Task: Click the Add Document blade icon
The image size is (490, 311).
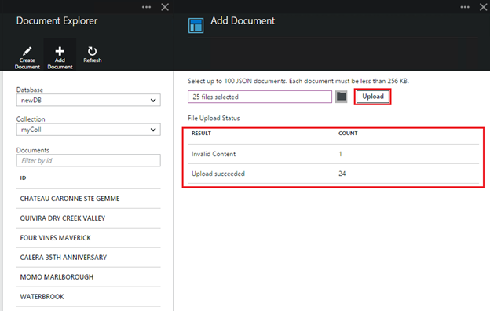Action: (196, 25)
